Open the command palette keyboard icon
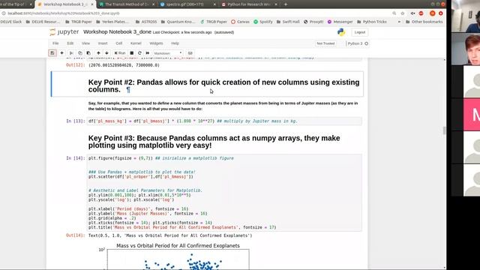480x270 pixels. click(190, 53)
